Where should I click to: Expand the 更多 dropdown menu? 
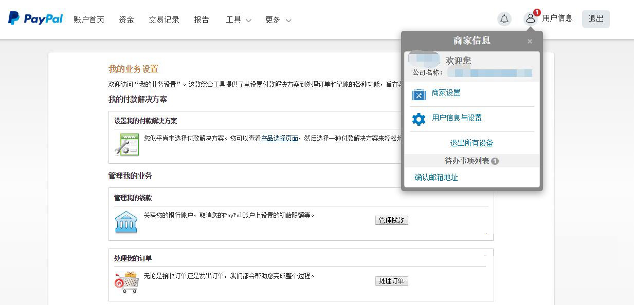click(x=278, y=20)
